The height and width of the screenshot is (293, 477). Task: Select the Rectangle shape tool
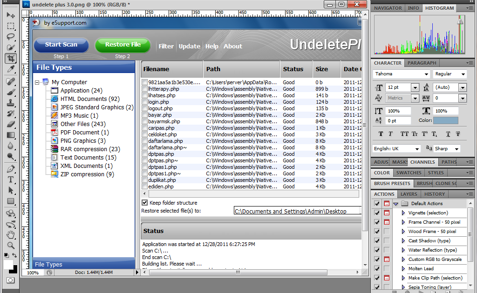(x=11, y=201)
